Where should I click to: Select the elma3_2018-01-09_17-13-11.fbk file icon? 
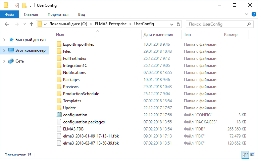59,136
